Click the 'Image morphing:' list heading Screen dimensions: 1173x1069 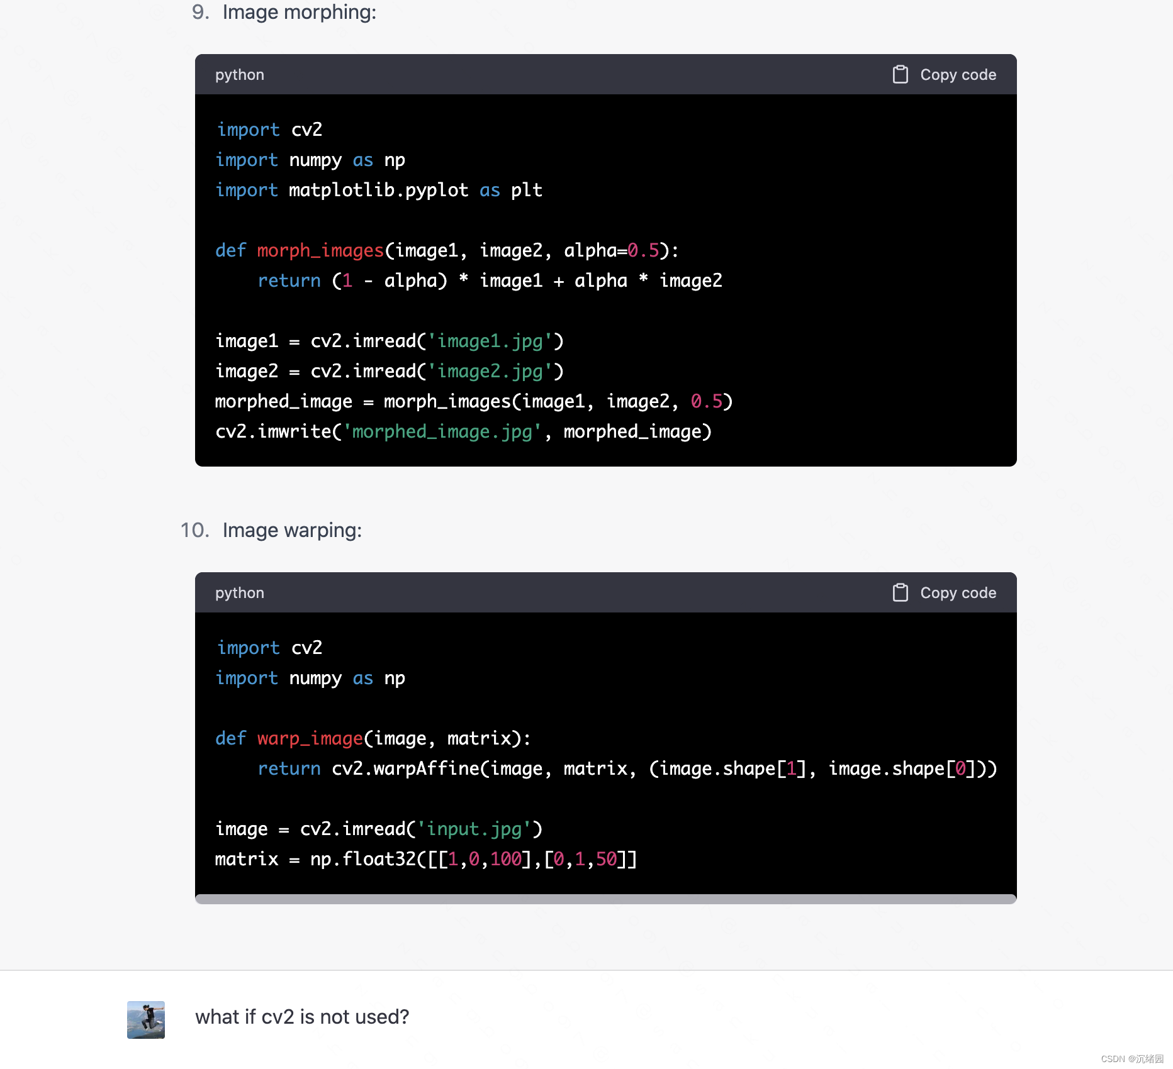(x=299, y=12)
